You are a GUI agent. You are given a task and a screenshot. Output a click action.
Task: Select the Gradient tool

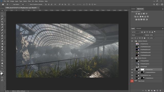(2, 44)
